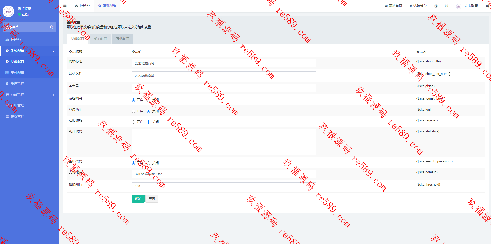Viewport: 491px width, 244px height.
Task: Select 关闭 for 查单密码
Action: (148, 163)
